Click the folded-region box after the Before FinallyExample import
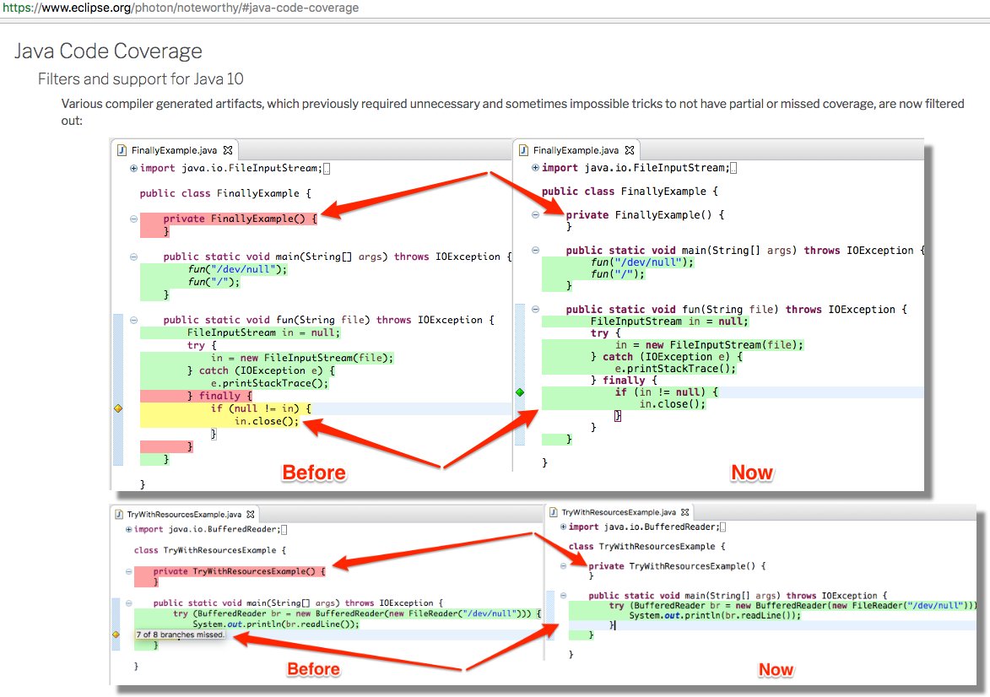The image size is (990, 697). coord(327,168)
